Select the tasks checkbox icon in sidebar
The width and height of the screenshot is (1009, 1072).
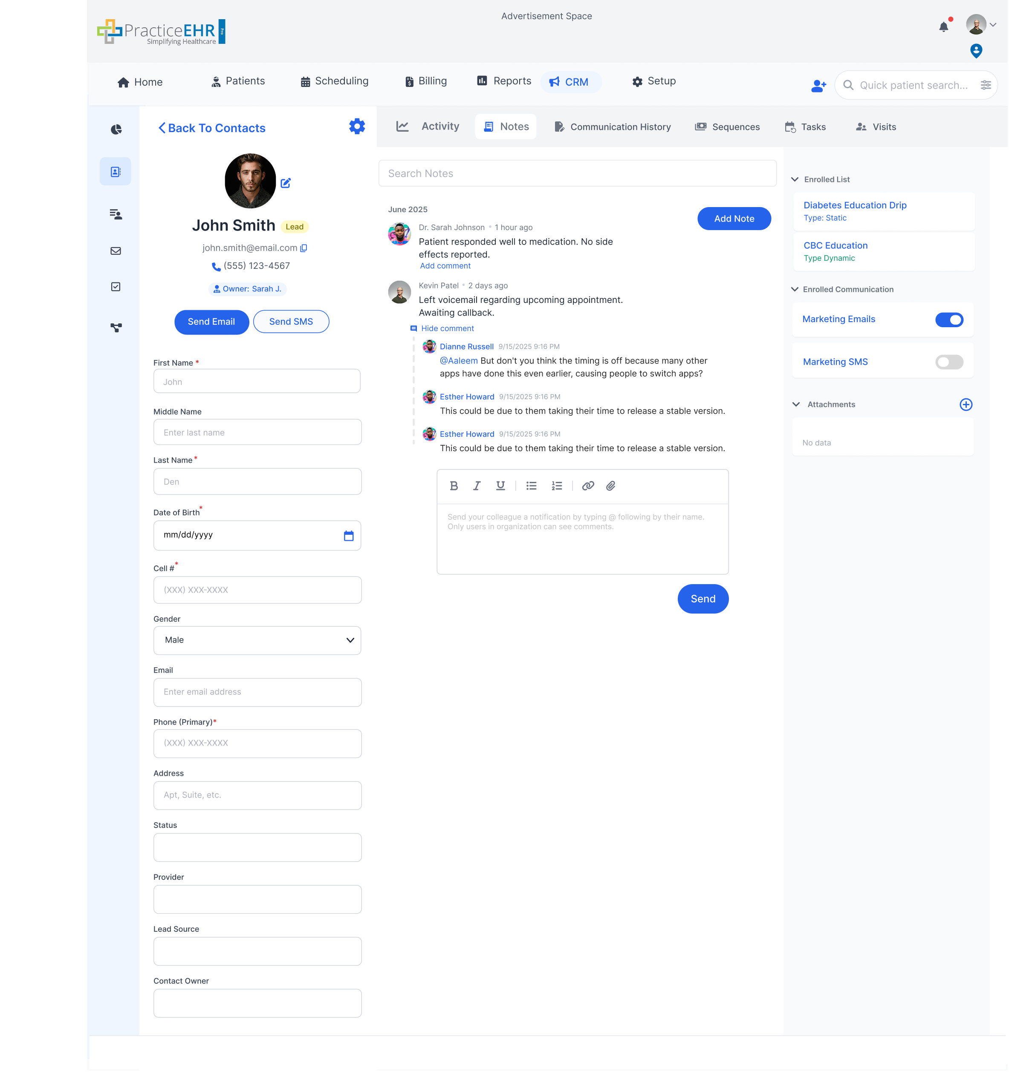116,286
